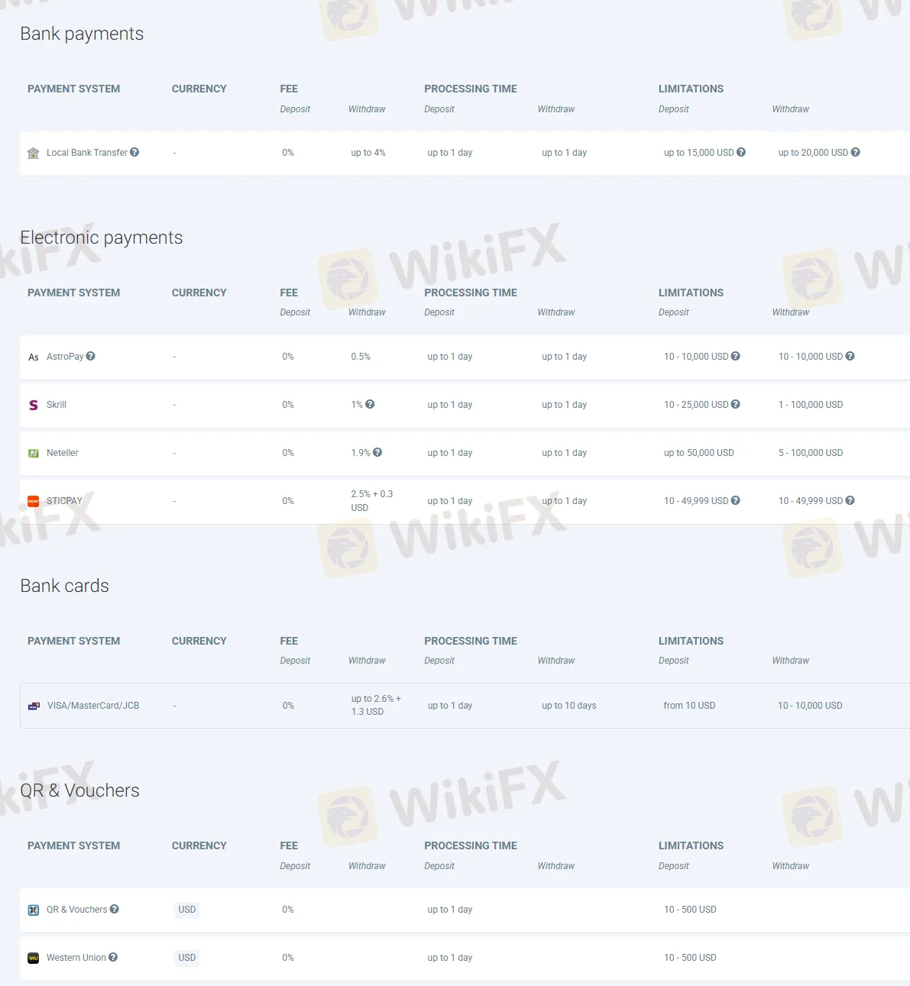The image size is (910, 986).
Task: Click the VISA/MasterCard/JCB card icon
Action: pos(34,706)
